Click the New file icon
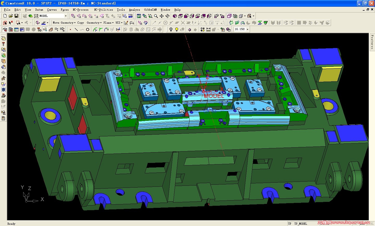The height and width of the screenshot is (226, 375). [5, 16]
